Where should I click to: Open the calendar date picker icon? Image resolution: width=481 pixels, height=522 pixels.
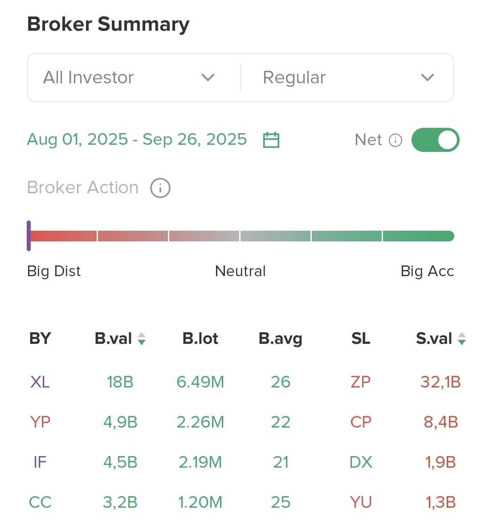[271, 140]
